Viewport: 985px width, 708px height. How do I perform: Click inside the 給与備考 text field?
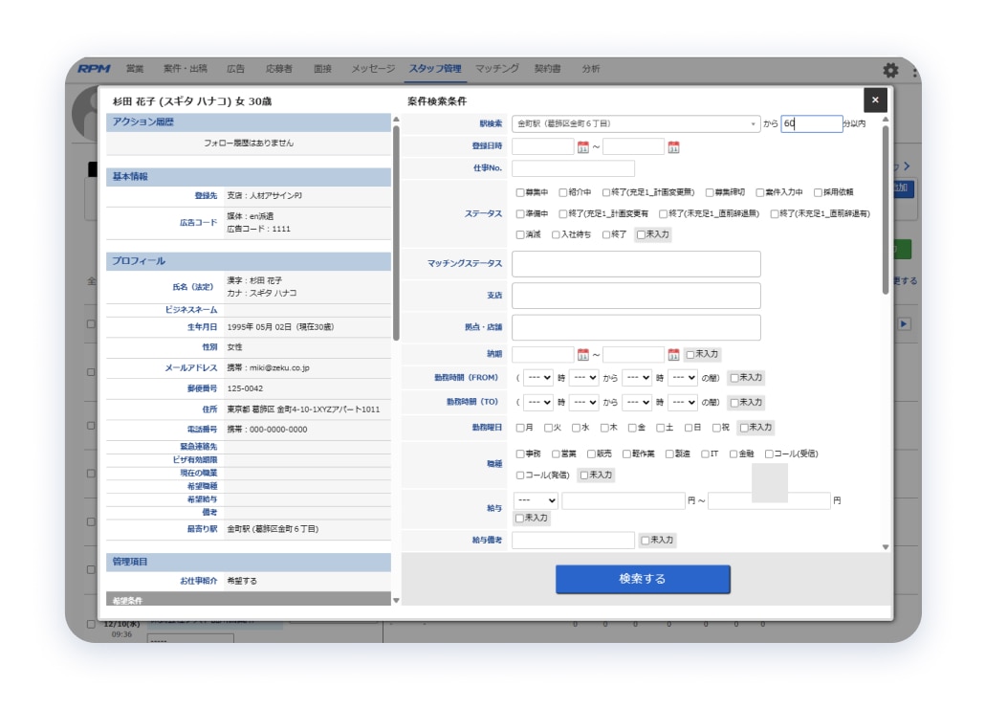pyautogui.click(x=574, y=540)
